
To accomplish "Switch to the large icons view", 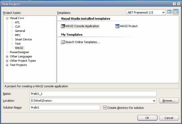I will [169, 12].
